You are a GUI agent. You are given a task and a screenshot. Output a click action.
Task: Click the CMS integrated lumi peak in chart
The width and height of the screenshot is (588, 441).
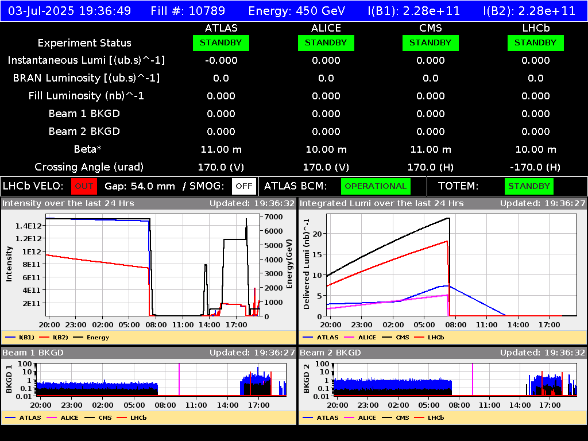(448, 218)
